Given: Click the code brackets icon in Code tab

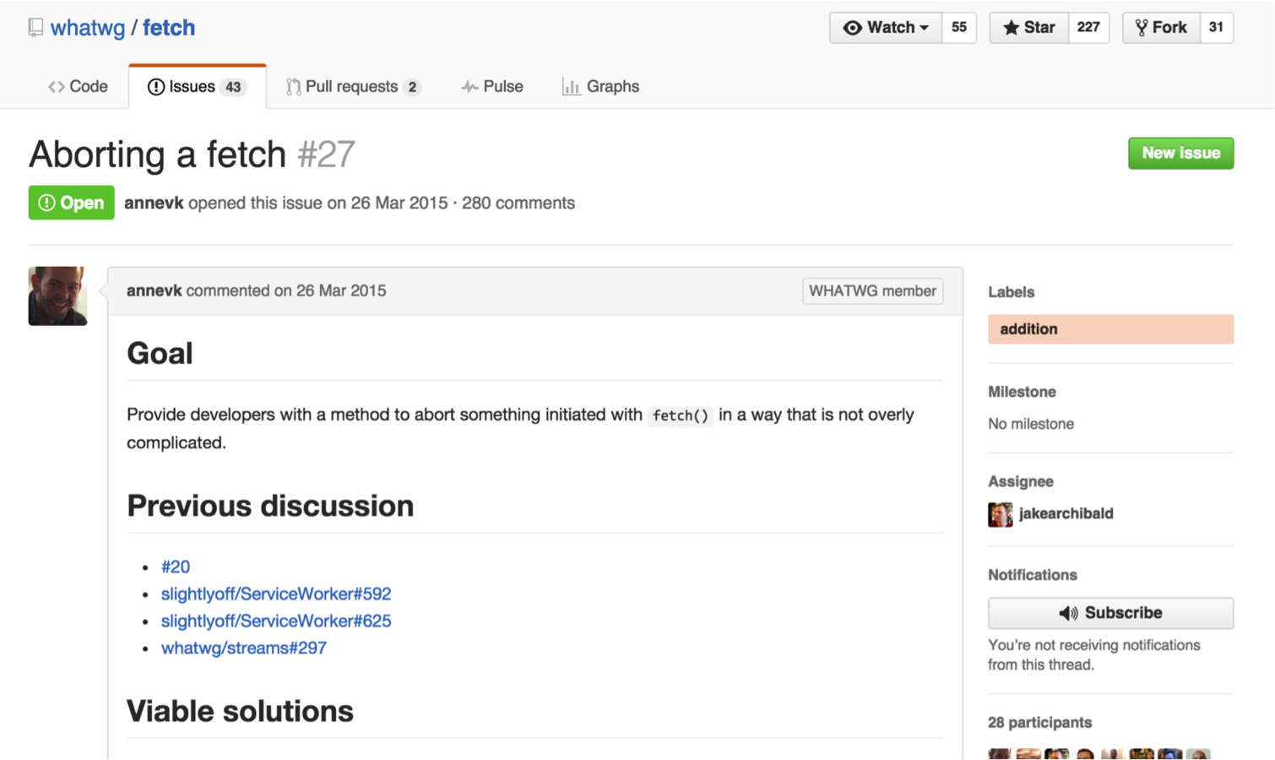Looking at the screenshot, I should (57, 87).
